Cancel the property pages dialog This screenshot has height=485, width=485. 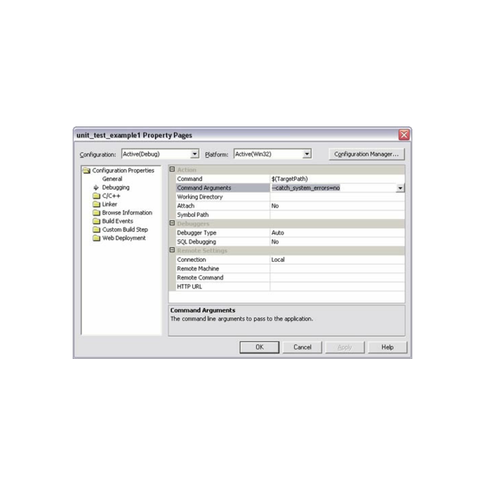point(302,347)
